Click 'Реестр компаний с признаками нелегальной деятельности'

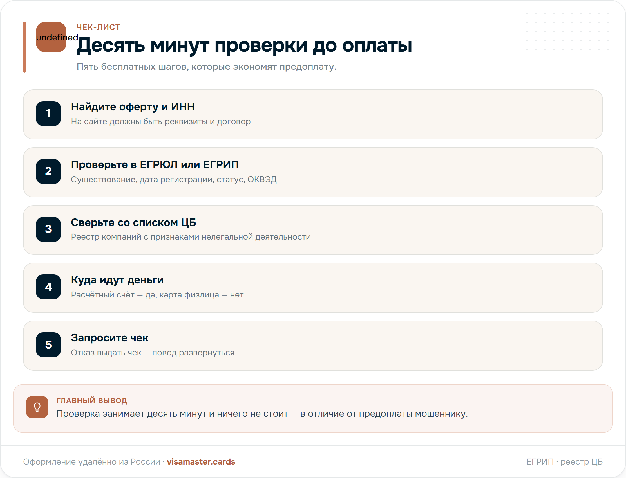tap(191, 237)
